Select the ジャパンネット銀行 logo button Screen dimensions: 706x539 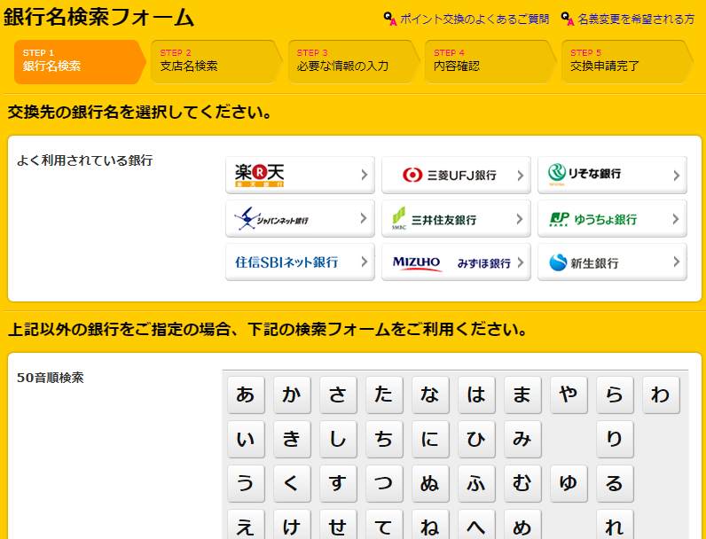(300, 218)
